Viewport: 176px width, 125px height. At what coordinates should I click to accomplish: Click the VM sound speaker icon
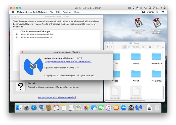[146, 8]
